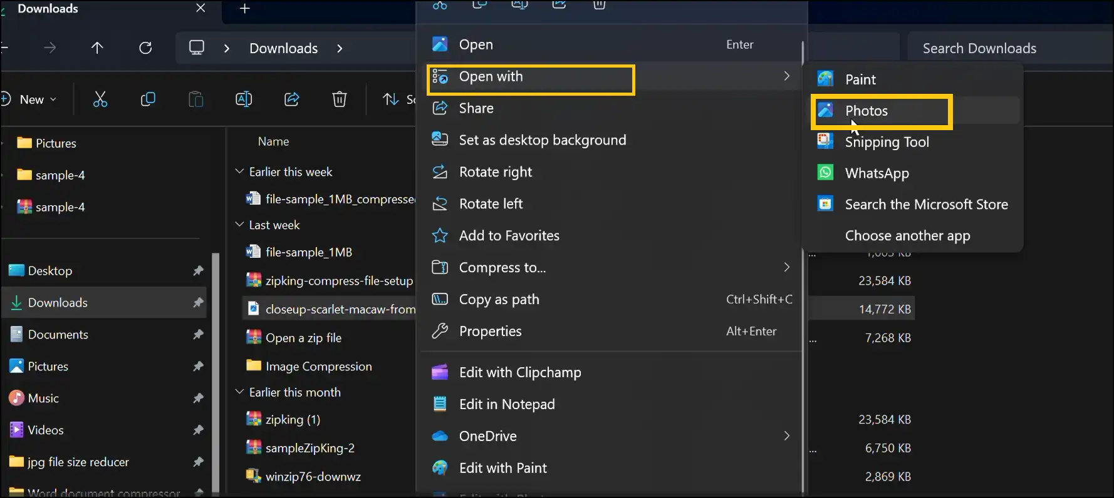Click Edit in Notepad

pos(611,405)
